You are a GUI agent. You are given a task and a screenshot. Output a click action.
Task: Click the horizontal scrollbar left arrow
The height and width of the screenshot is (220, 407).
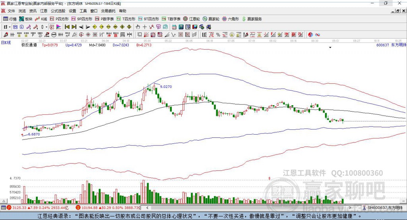pos(147,208)
